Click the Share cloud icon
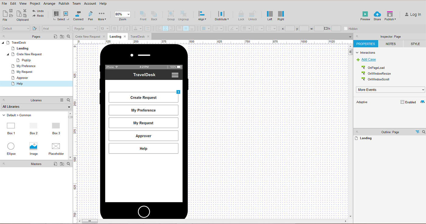 tap(377, 14)
